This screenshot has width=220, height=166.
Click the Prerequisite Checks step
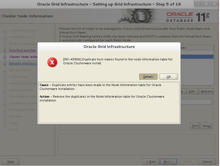click(23, 110)
